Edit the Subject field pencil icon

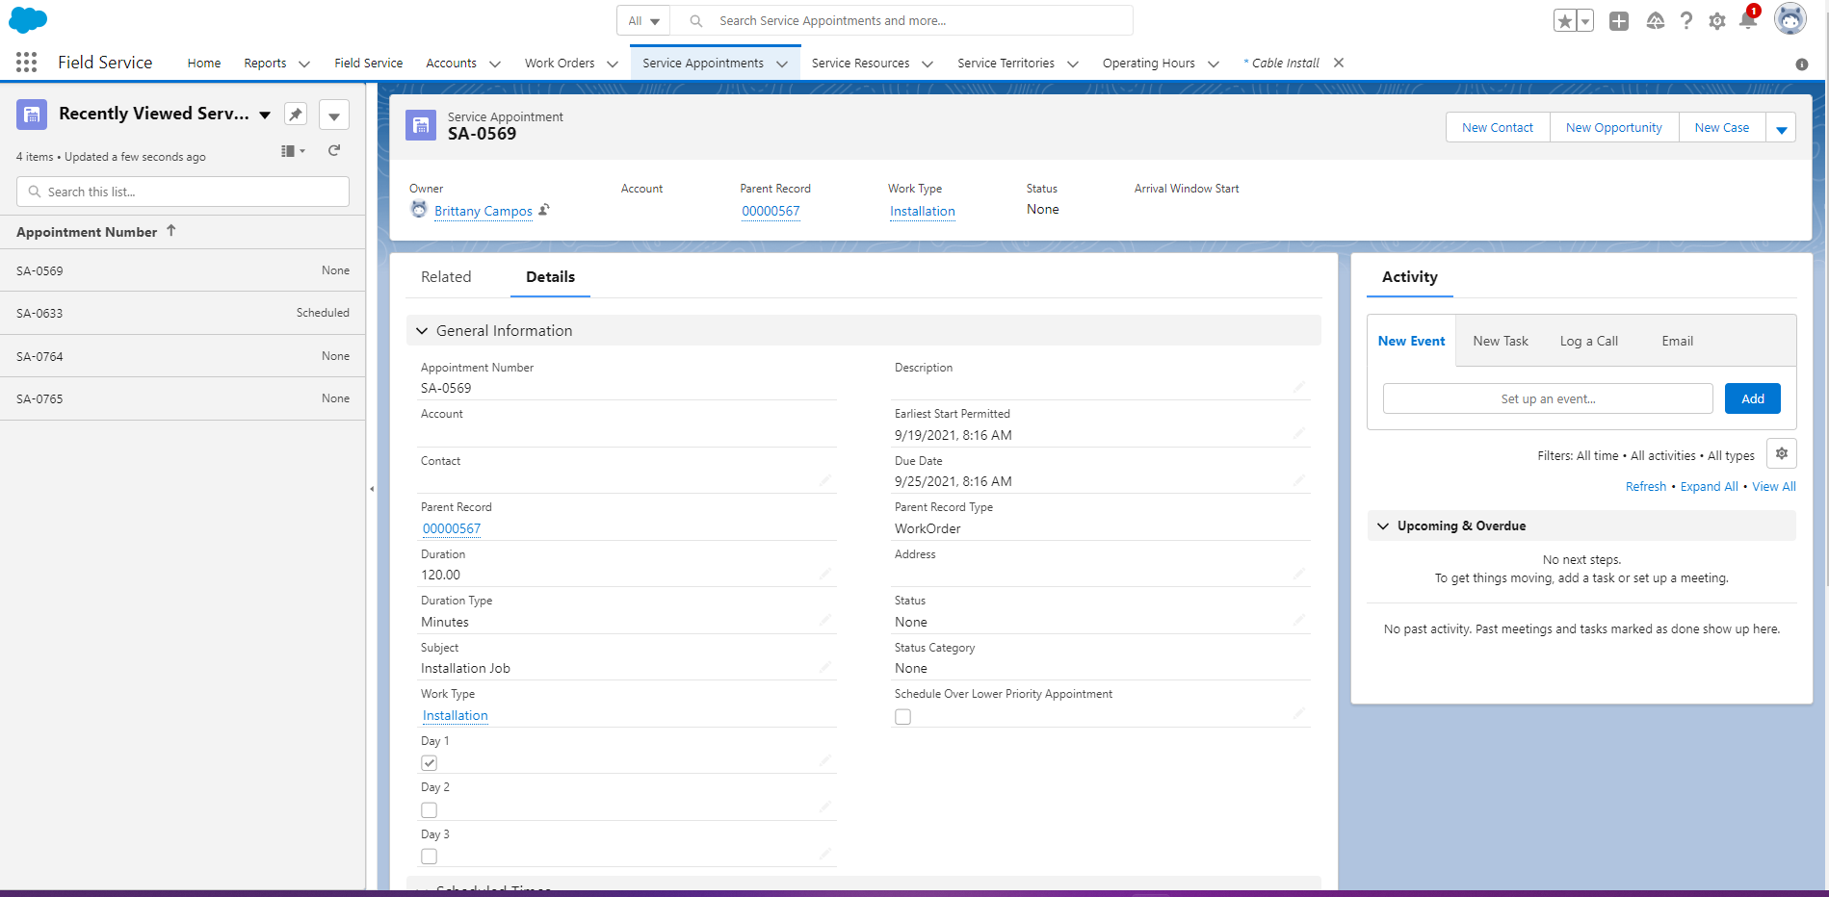click(x=825, y=667)
